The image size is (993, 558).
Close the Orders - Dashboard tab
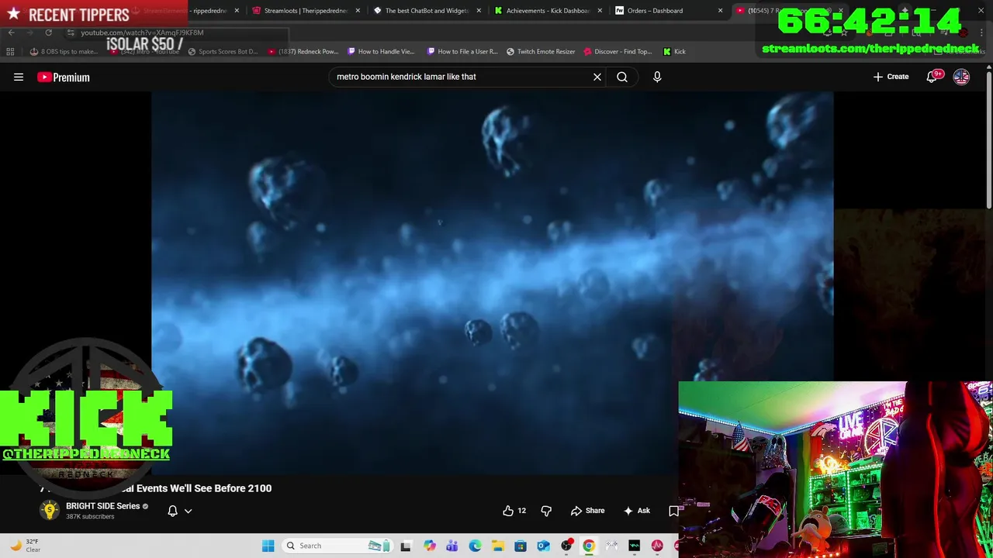[721, 11]
